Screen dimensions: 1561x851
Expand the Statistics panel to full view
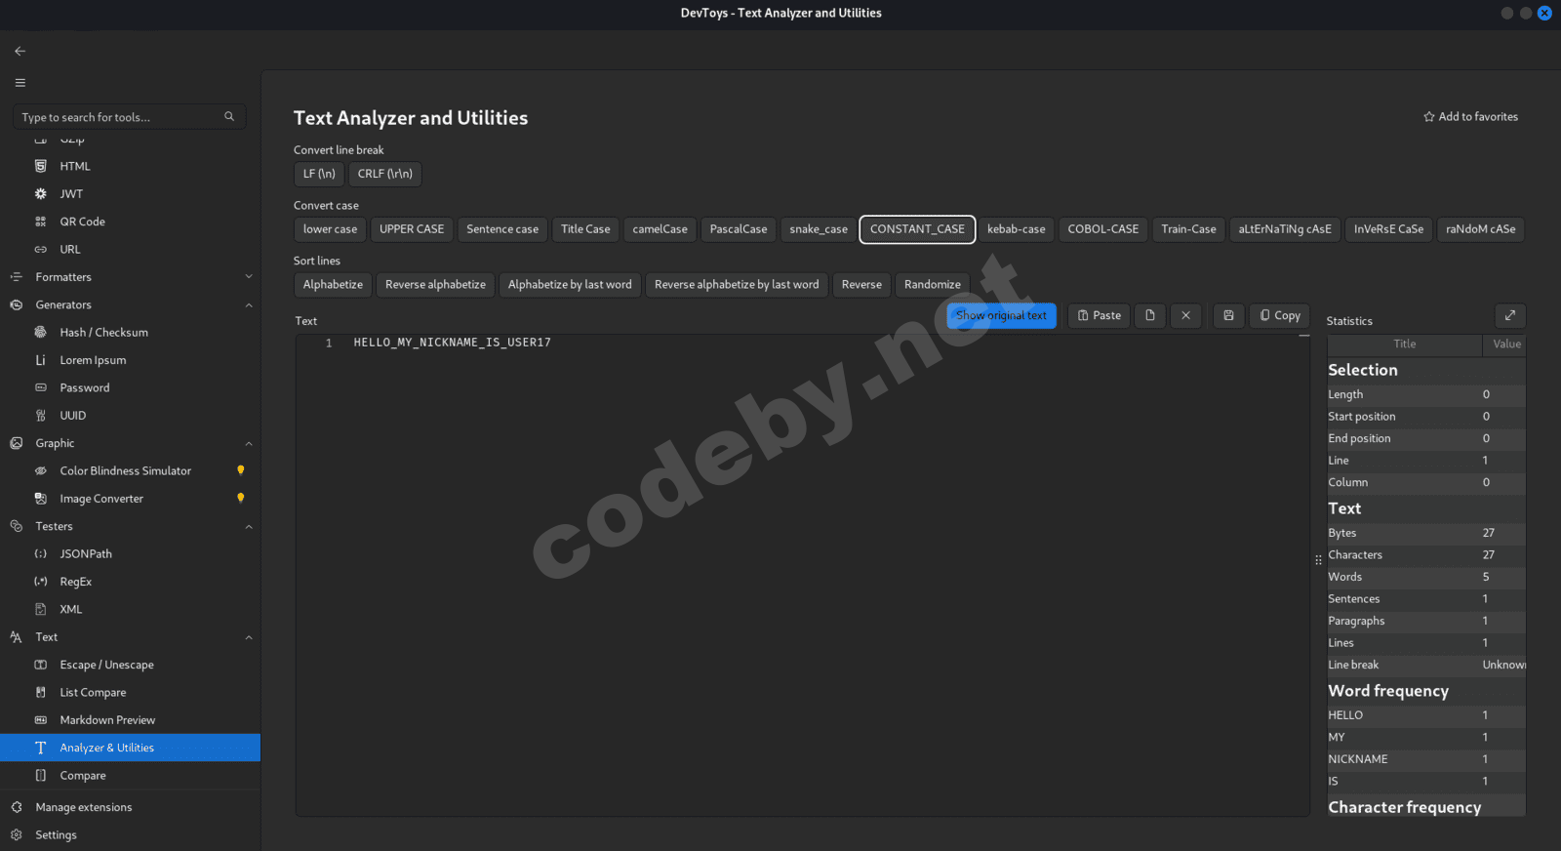coord(1510,315)
